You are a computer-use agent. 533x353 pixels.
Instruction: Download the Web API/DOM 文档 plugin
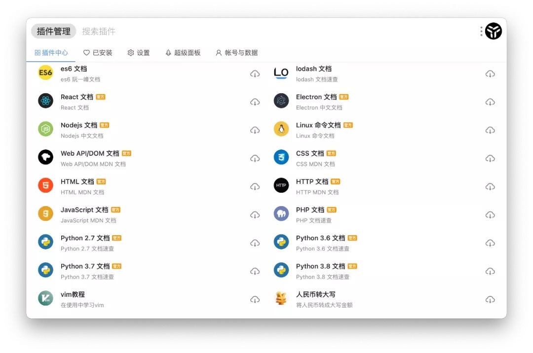point(255,158)
